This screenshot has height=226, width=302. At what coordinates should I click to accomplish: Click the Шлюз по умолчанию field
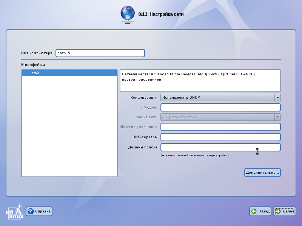click(220, 127)
